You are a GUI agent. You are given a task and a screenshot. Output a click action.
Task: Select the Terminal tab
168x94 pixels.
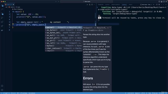[124, 5]
